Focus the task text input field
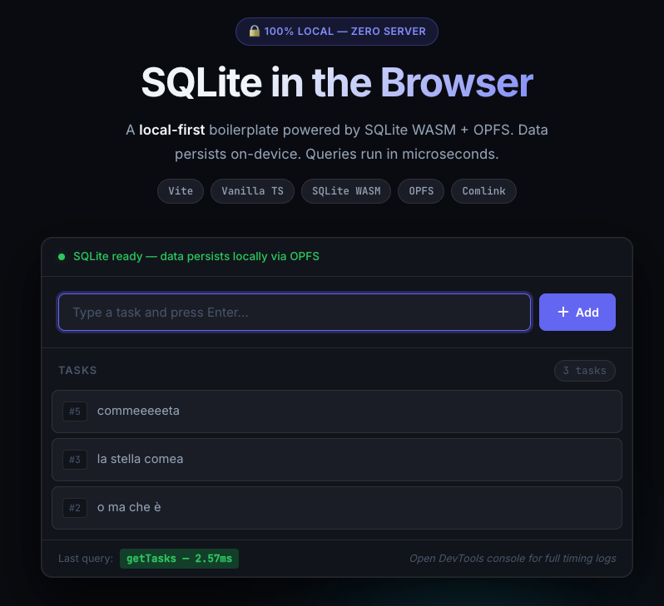The width and height of the screenshot is (664, 606). pyautogui.click(x=295, y=313)
